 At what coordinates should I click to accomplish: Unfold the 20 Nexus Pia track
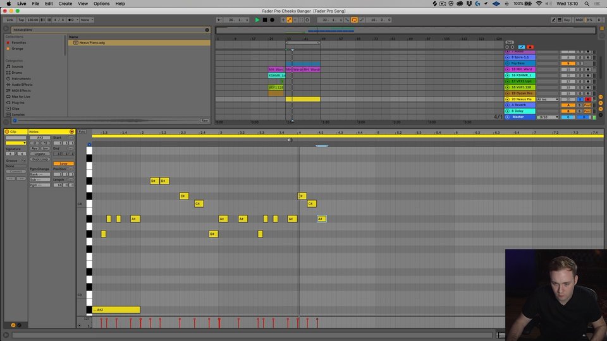click(x=508, y=99)
